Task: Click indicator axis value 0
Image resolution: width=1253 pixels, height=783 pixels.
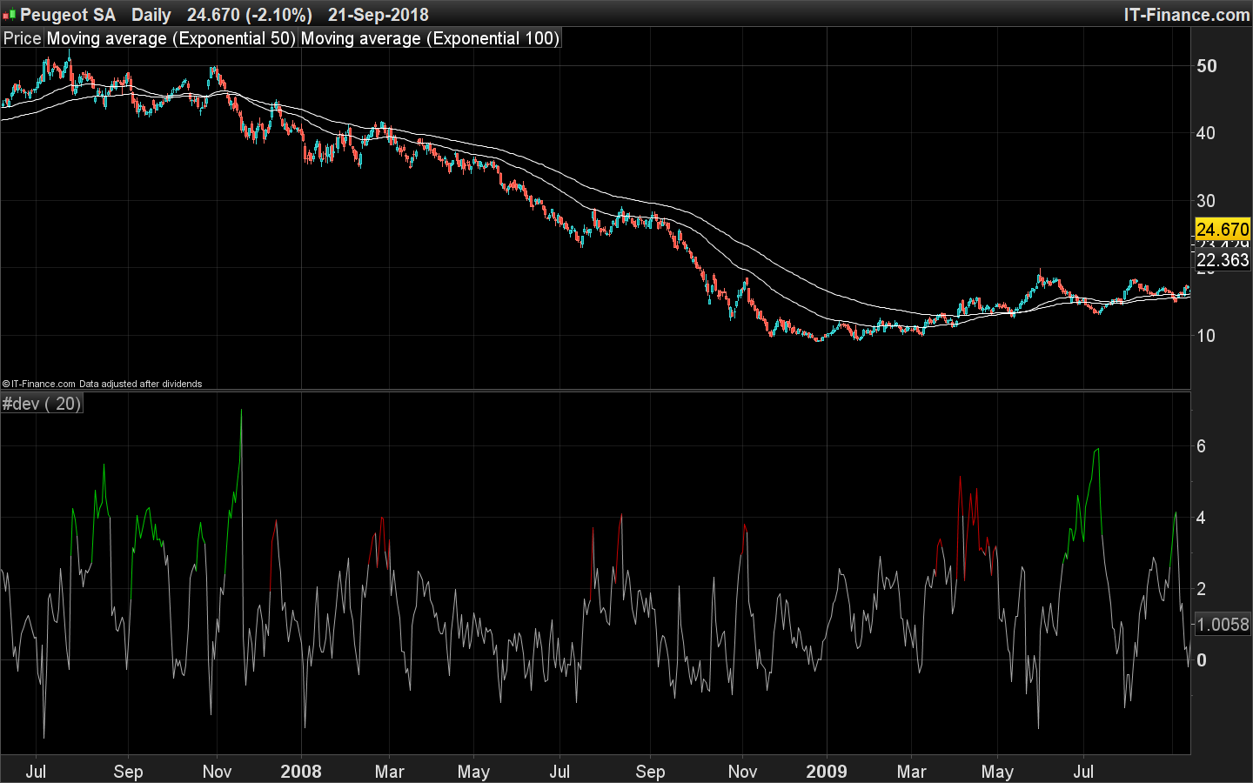Action: pos(1202,660)
